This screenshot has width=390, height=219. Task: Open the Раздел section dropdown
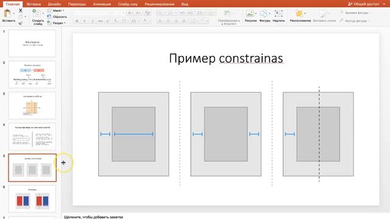pyautogui.click(x=57, y=23)
